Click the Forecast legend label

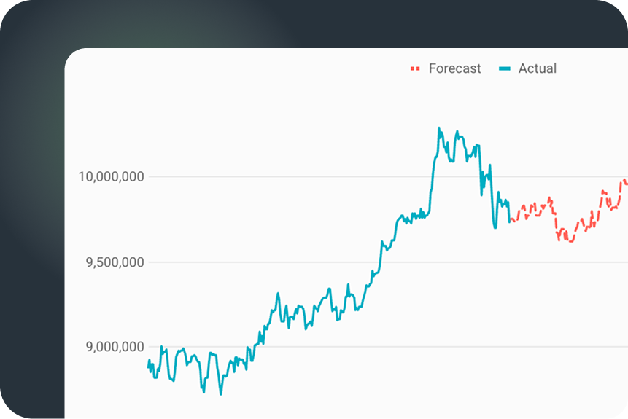pos(454,68)
